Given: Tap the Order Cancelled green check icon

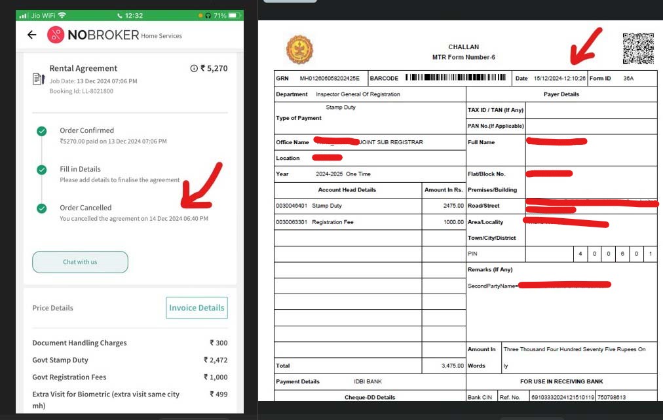Looking at the screenshot, I should [x=41, y=208].
